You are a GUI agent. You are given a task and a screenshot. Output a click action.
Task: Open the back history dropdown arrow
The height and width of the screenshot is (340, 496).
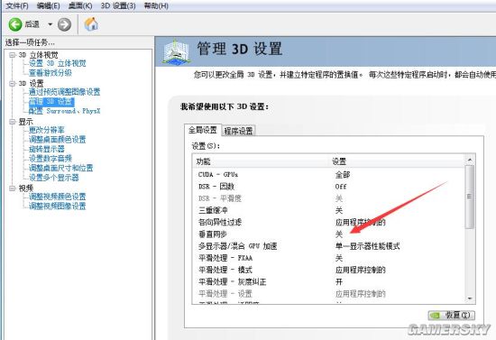pyautogui.click(x=50, y=24)
